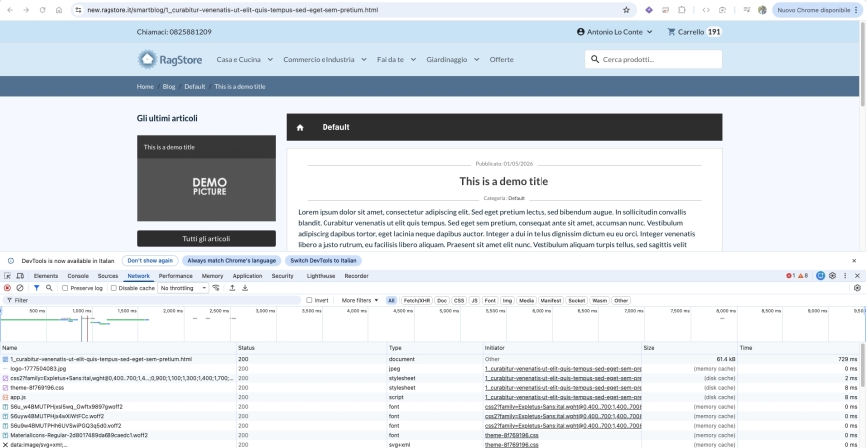The height and width of the screenshot is (448, 866).
Task: Open the Network panel settings gear
Action: (x=857, y=288)
